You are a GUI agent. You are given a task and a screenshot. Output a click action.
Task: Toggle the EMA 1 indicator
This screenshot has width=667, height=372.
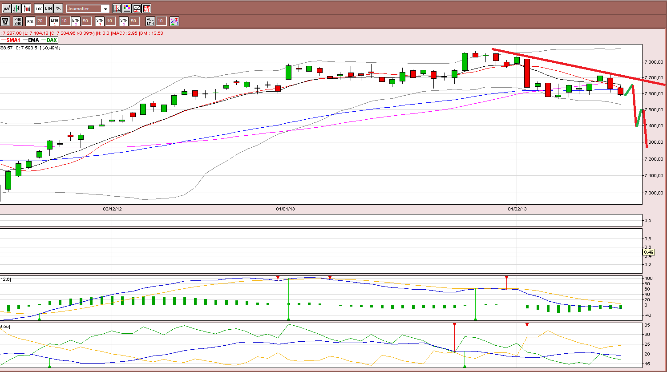(x=54, y=21)
